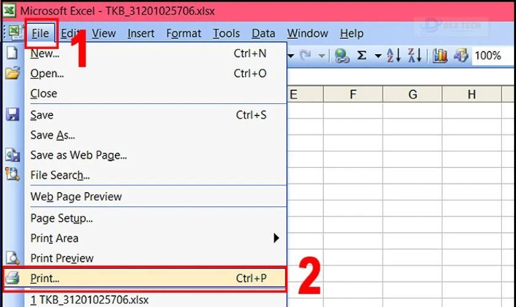Image resolution: width=516 pixels, height=307 pixels.
Task: Open the Redo dropdown arrow
Action: [x=322, y=56]
